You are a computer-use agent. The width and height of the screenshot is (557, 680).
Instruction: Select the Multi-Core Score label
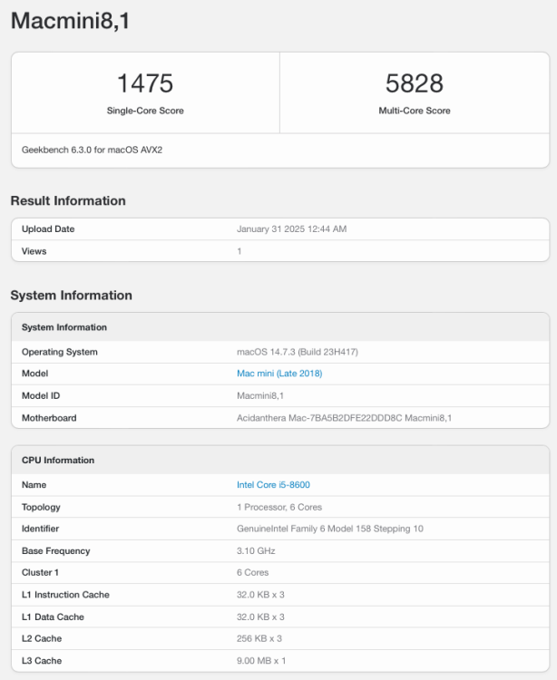(415, 111)
